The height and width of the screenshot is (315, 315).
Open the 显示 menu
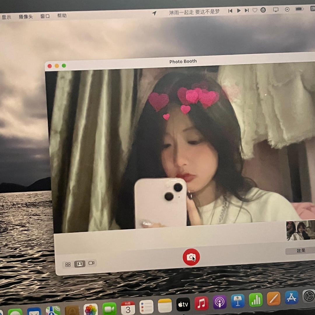(6, 17)
